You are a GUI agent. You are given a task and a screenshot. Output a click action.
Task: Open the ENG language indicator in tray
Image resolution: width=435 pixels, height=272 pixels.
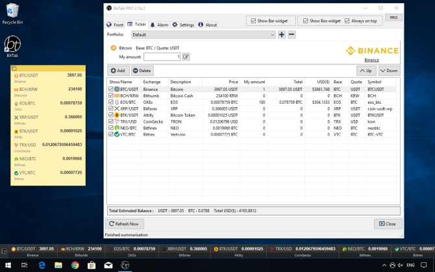[410, 266]
